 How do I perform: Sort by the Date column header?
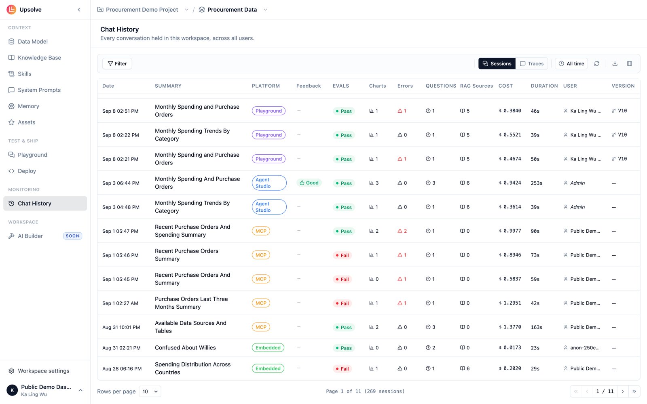[108, 86]
